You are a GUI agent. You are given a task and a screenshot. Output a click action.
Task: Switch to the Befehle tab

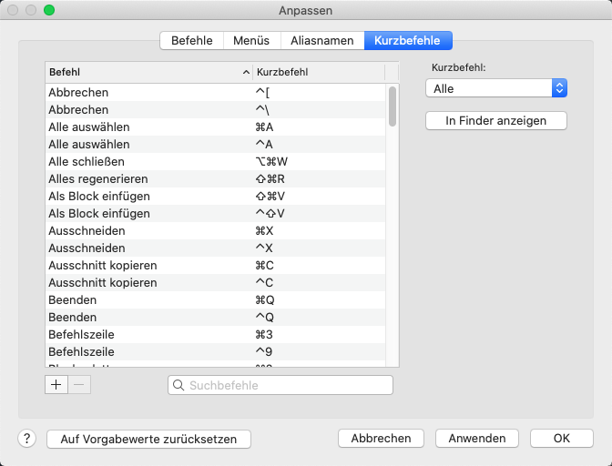click(191, 40)
